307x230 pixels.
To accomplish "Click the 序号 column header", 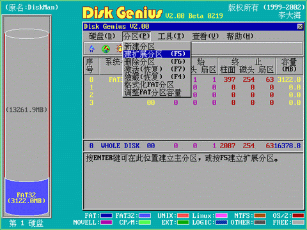I will (91, 66).
